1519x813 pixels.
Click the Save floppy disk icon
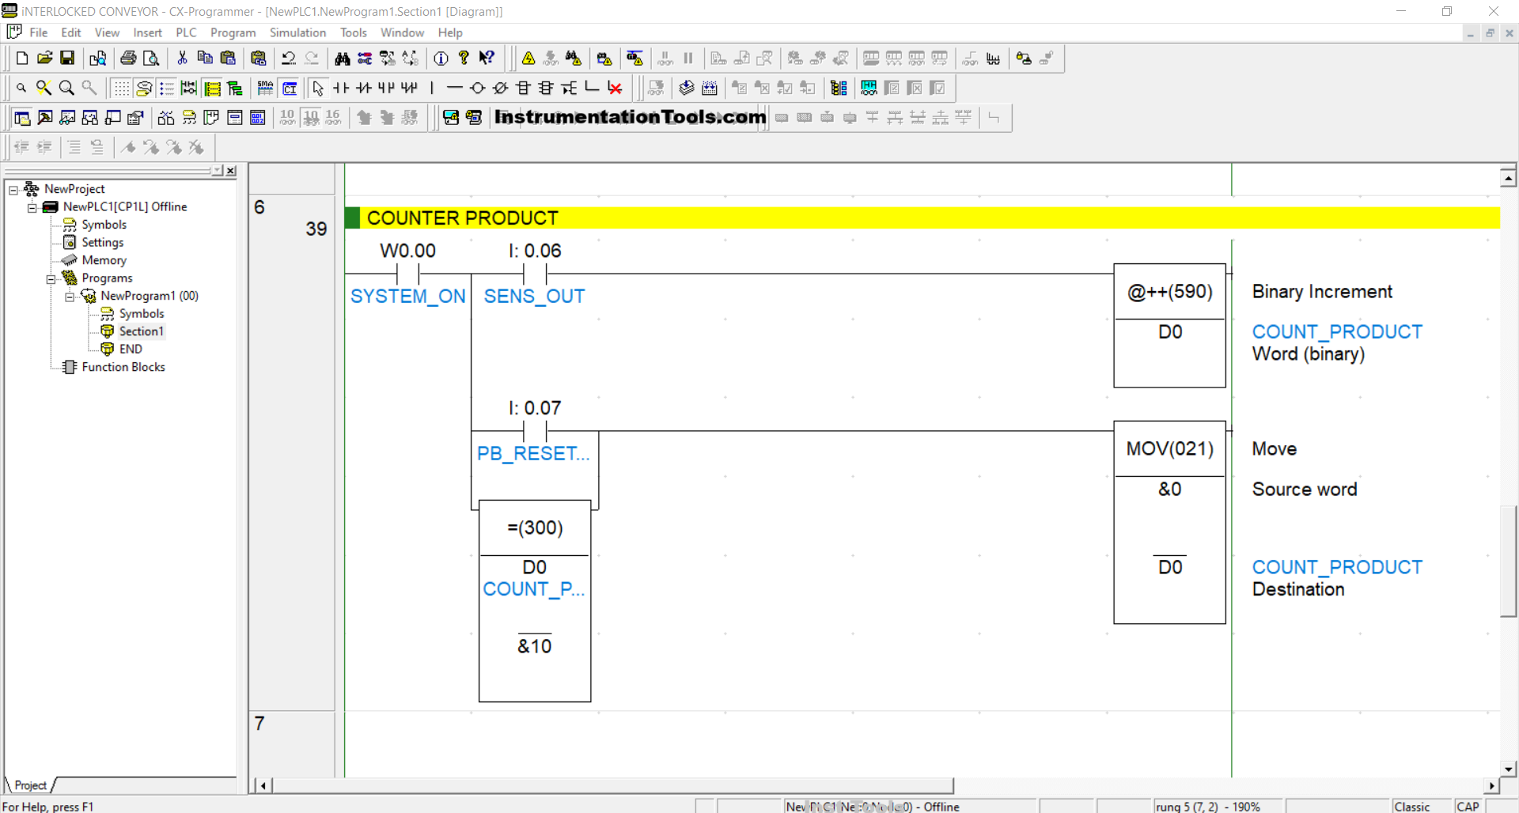coord(67,59)
